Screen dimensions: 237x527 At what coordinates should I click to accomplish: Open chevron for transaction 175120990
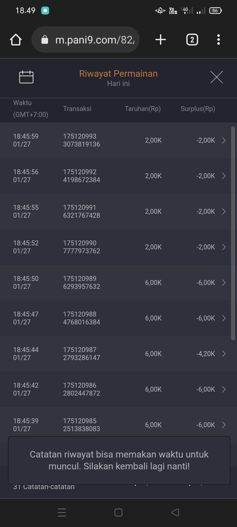pos(224,247)
